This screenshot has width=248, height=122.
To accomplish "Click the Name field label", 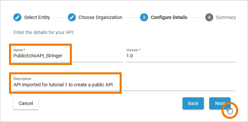I will pos(18,50).
